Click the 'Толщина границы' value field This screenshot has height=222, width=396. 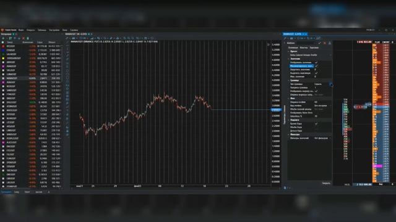(x=322, y=88)
